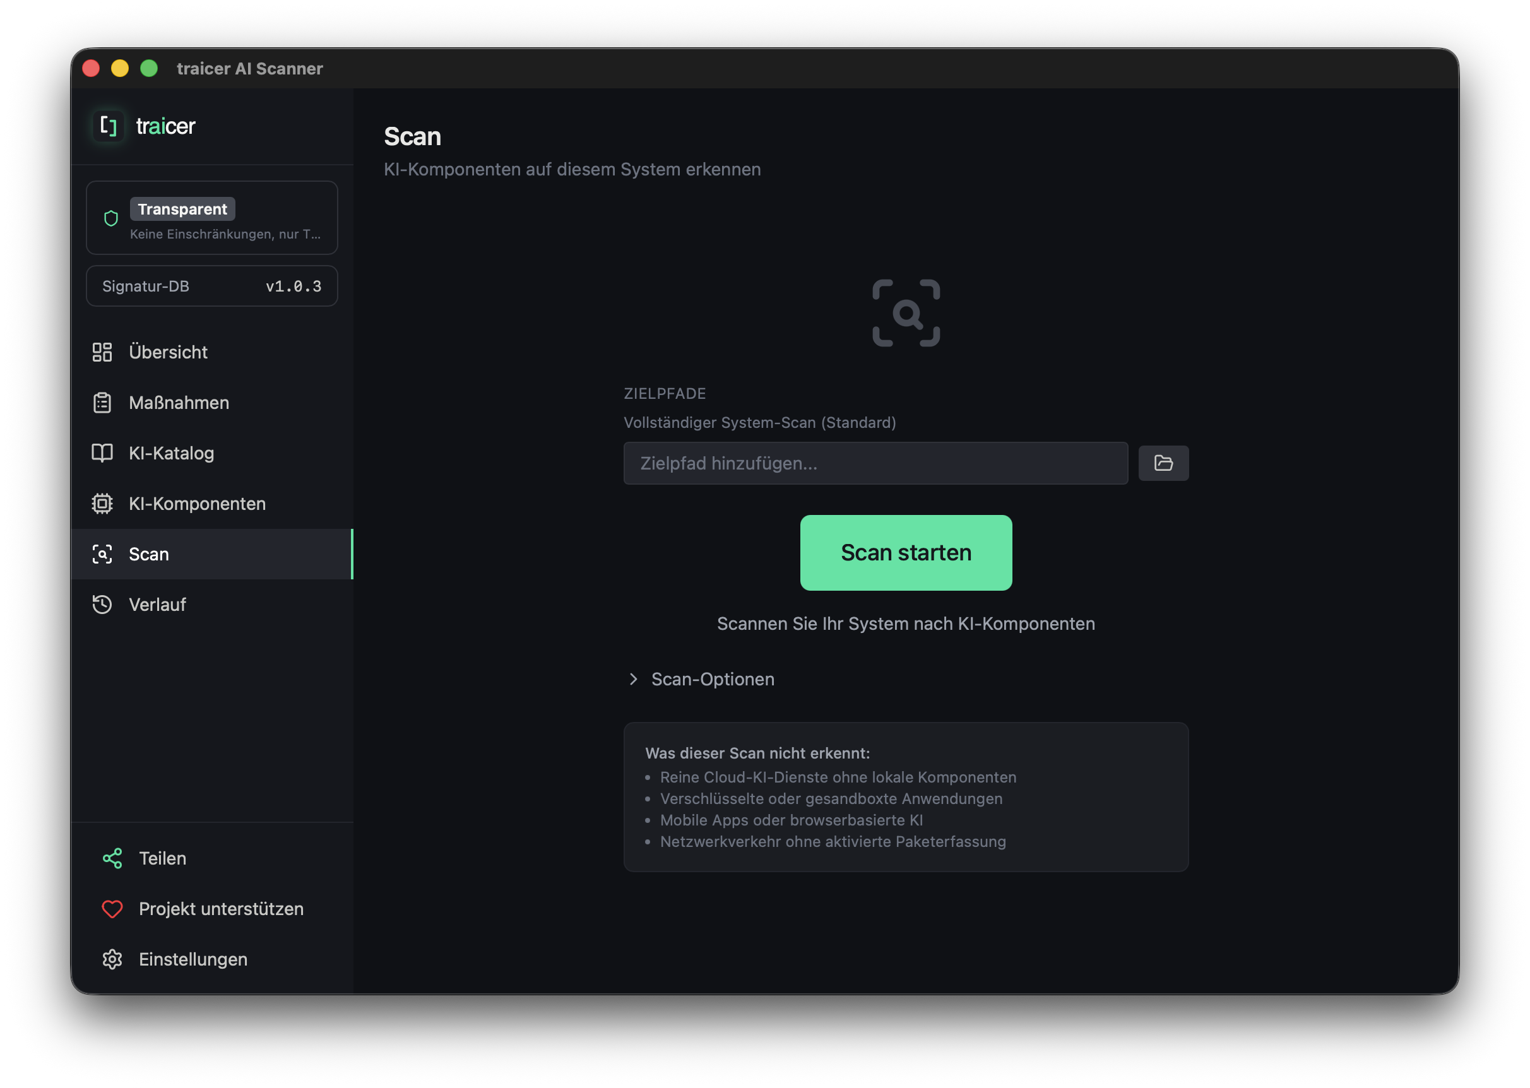Click the Verlauf history clock icon
Image resolution: width=1530 pixels, height=1088 pixels.
(102, 605)
